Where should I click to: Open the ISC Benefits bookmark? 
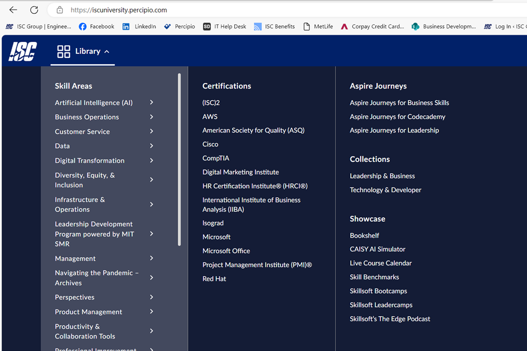[x=274, y=26]
